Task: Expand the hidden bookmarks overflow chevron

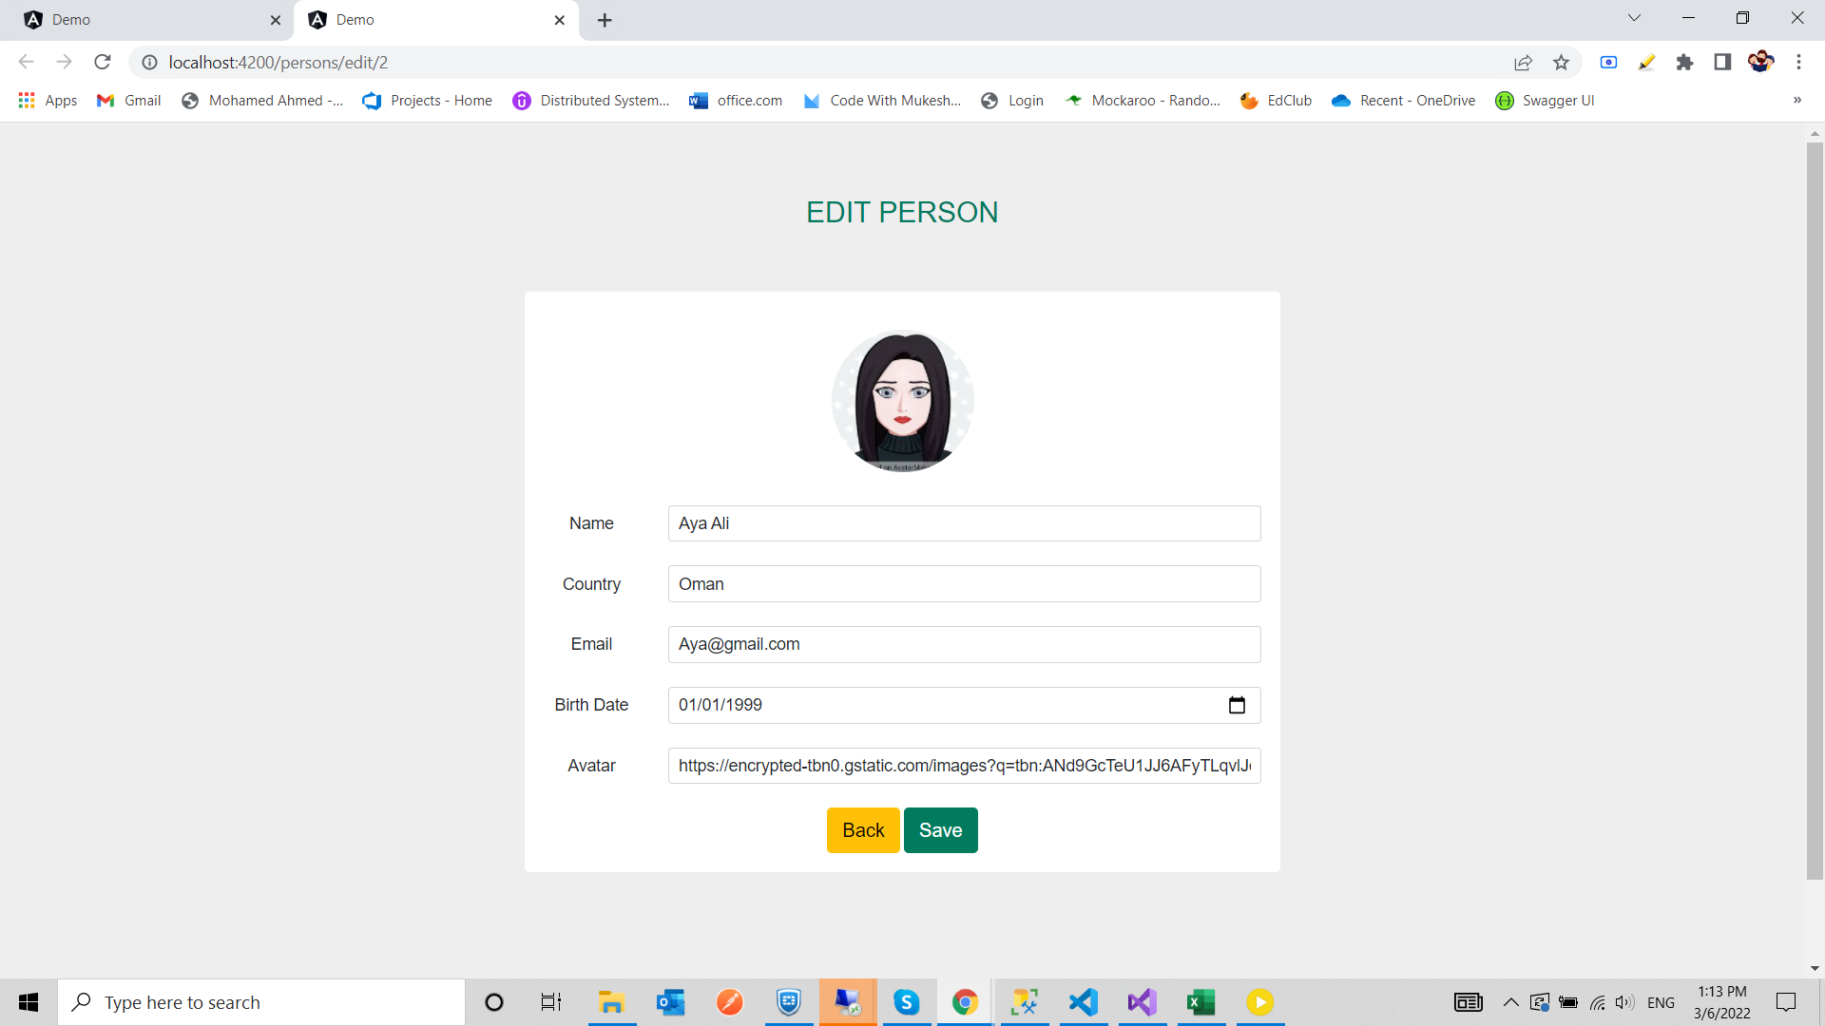Action: coord(1797,100)
